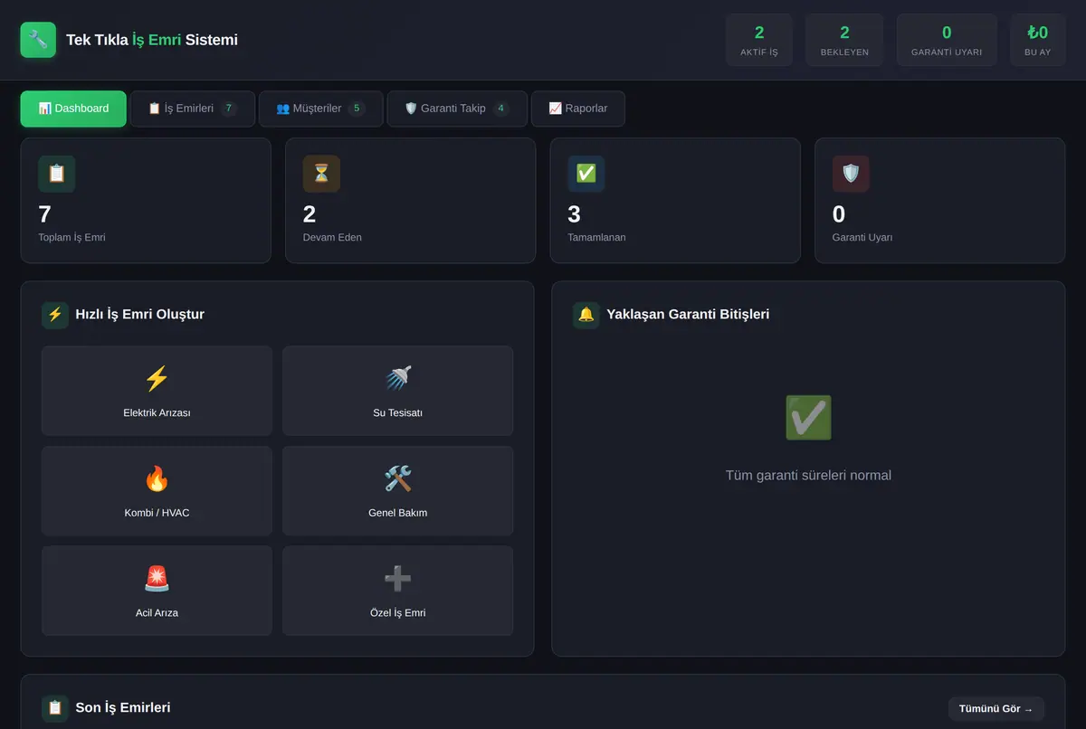The width and height of the screenshot is (1086, 729).
Task: Select the Tamamlanan label
Action: [596, 237]
